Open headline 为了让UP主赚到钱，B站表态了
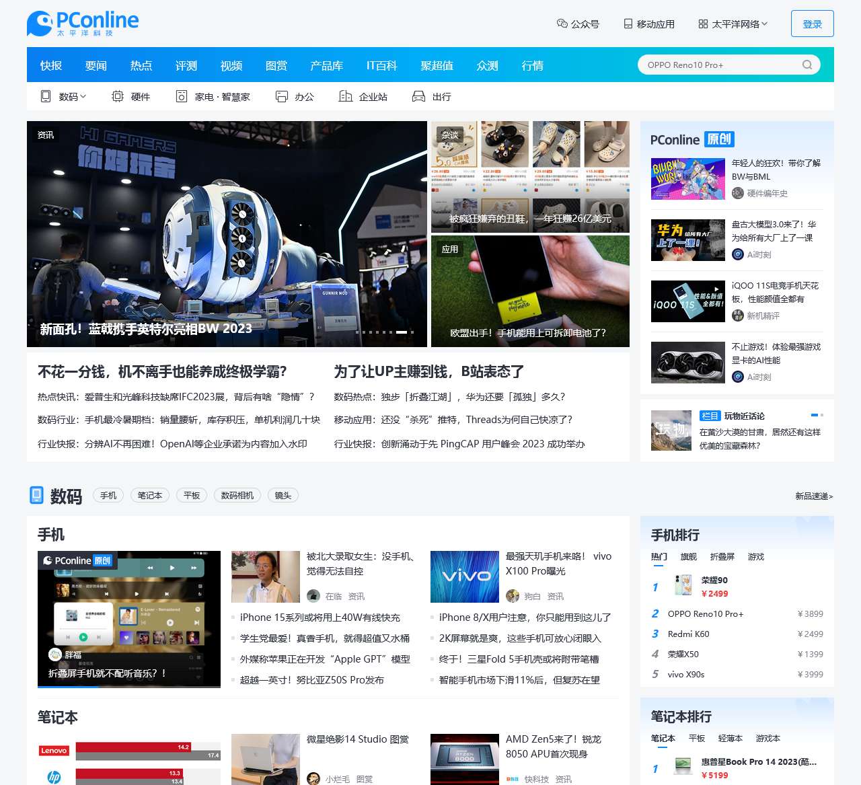The image size is (861, 785). coord(429,371)
